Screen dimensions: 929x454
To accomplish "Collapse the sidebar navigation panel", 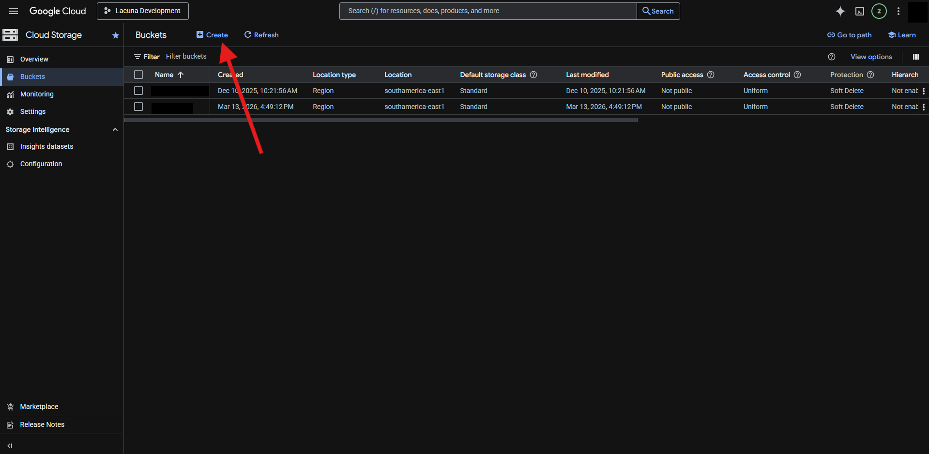I will tap(10, 445).
